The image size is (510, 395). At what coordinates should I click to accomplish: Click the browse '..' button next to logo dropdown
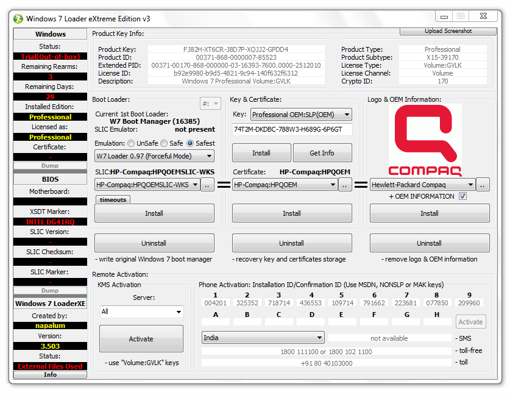[x=483, y=185]
